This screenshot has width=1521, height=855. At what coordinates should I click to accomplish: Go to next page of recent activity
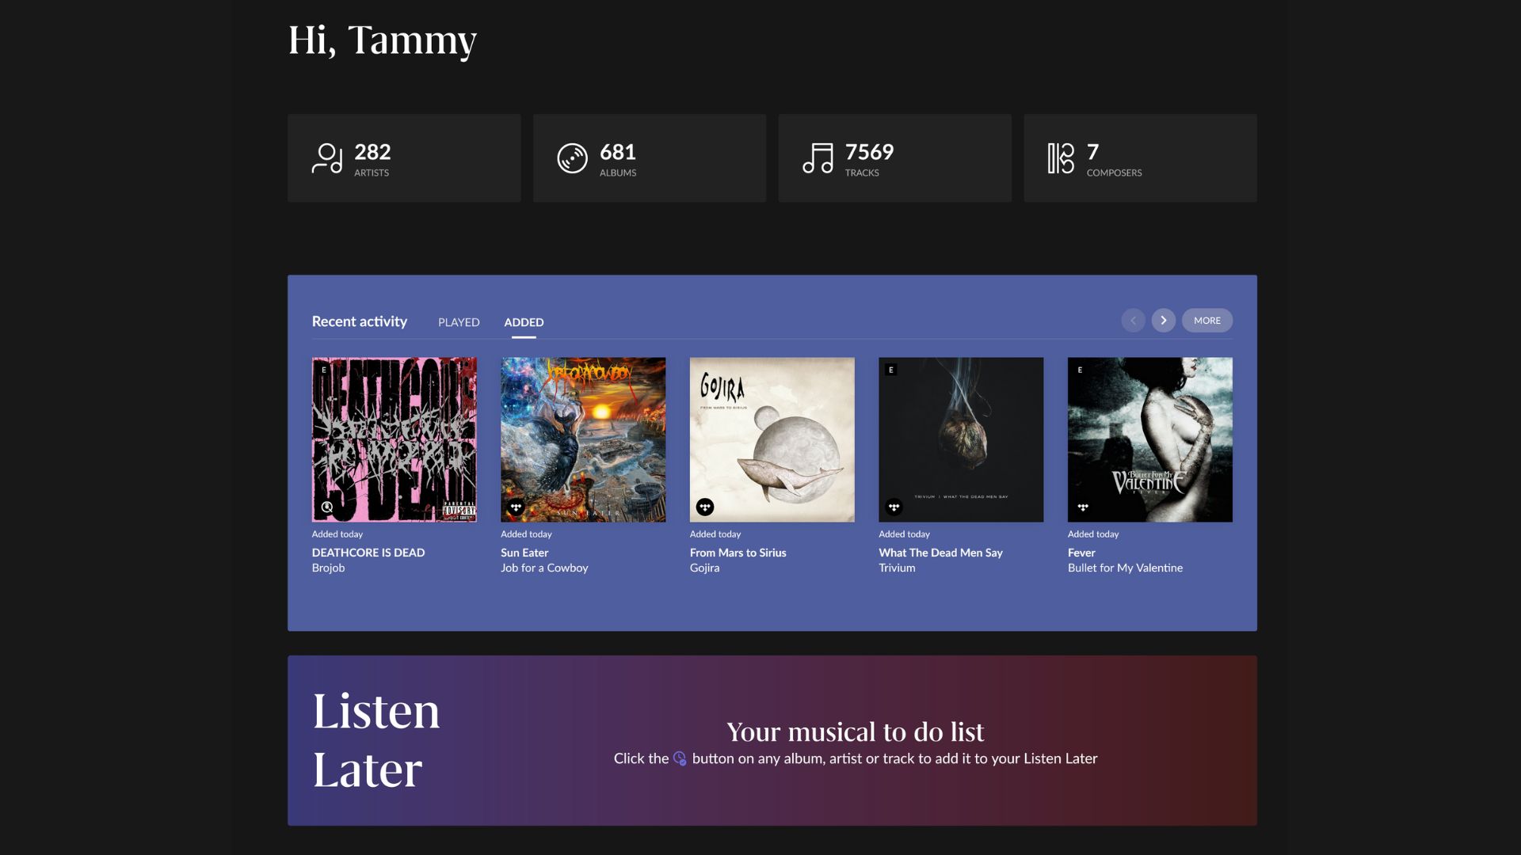1163,321
